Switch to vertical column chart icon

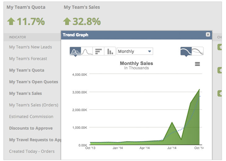point(110,51)
